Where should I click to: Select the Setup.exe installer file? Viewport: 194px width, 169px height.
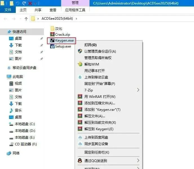click(61, 46)
